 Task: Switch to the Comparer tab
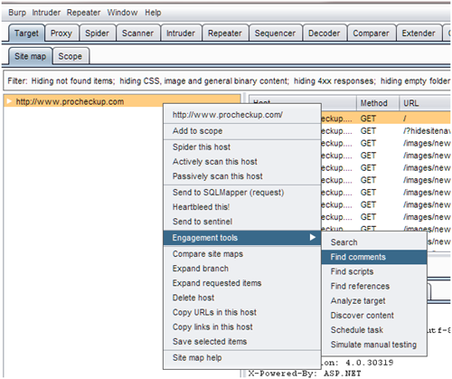coord(371,33)
